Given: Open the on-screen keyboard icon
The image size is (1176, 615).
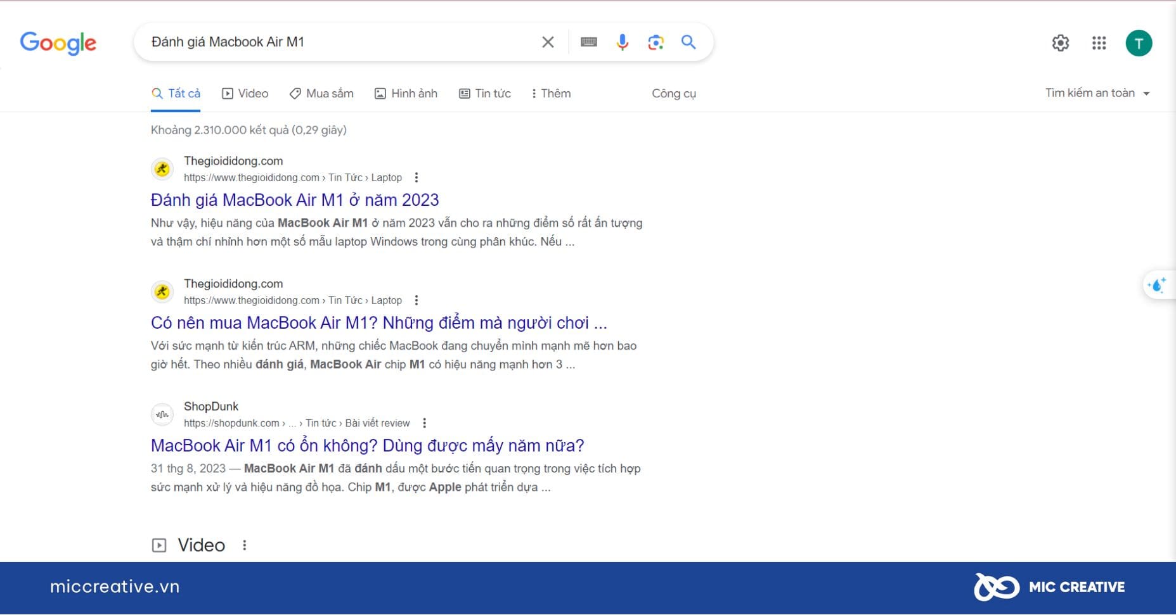Looking at the screenshot, I should 588,42.
